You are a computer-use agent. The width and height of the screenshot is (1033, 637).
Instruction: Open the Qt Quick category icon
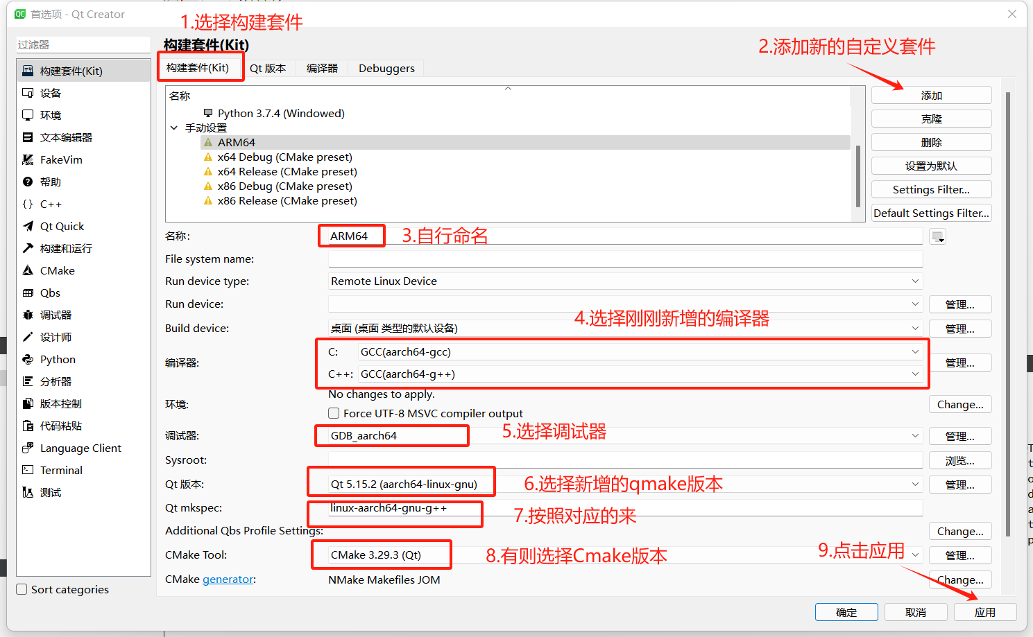click(28, 226)
